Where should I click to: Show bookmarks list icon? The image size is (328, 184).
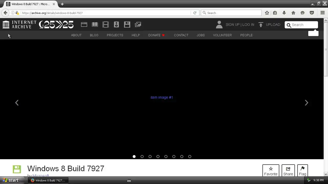click(x=275, y=13)
